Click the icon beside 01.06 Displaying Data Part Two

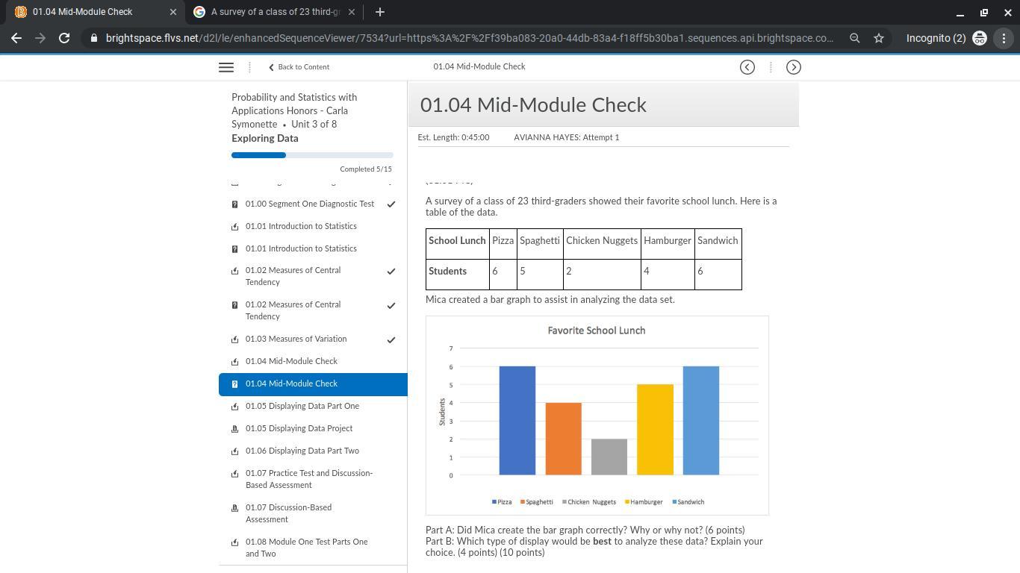tap(235, 451)
